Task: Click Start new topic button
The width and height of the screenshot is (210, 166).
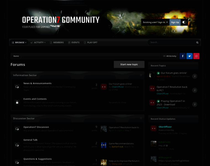Action: 129,64
